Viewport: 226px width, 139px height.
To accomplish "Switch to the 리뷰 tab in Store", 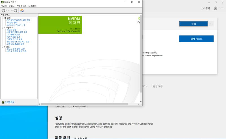I will tap(145, 86).
